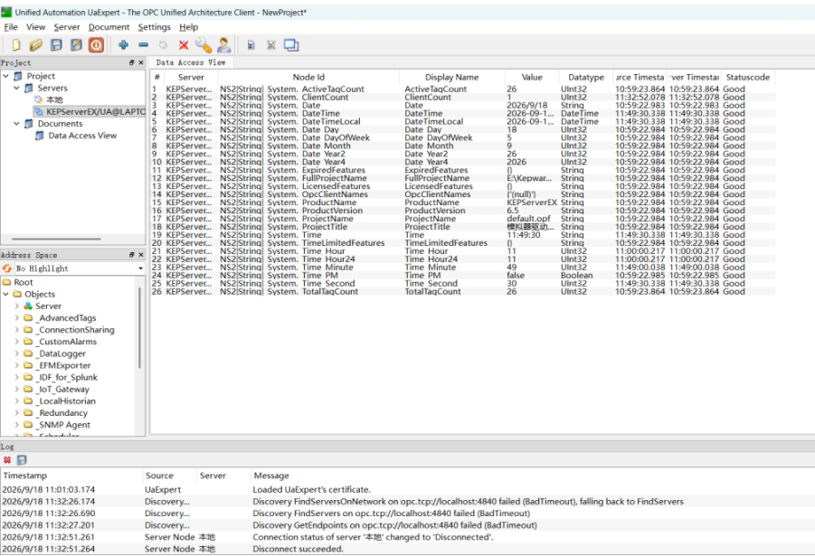Click the Save As pencil-disk icon
The height and width of the screenshot is (556, 815).
pos(76,45)
